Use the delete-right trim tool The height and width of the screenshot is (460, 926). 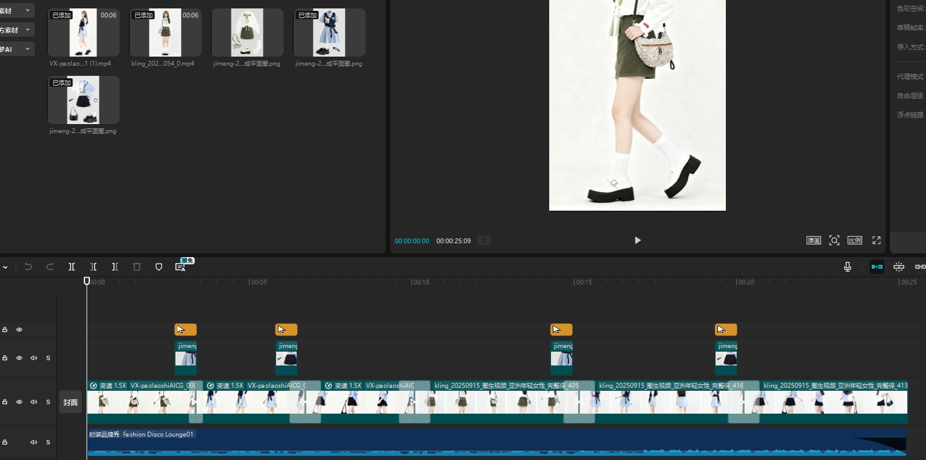(115, 267)
